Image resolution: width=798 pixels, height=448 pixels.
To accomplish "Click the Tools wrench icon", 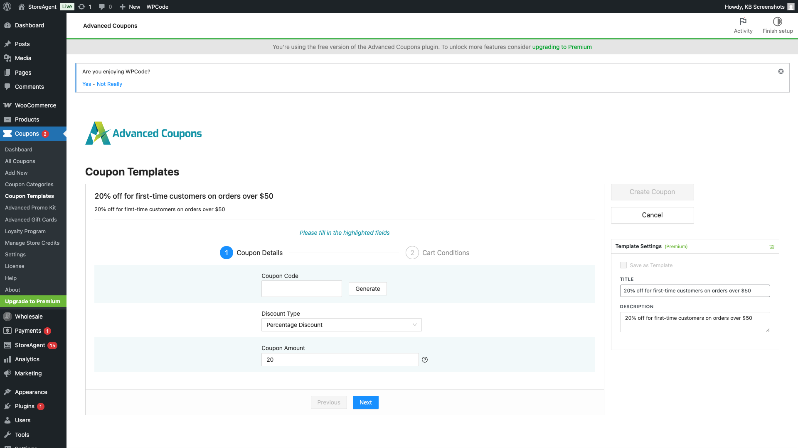I will coord(7,435).
